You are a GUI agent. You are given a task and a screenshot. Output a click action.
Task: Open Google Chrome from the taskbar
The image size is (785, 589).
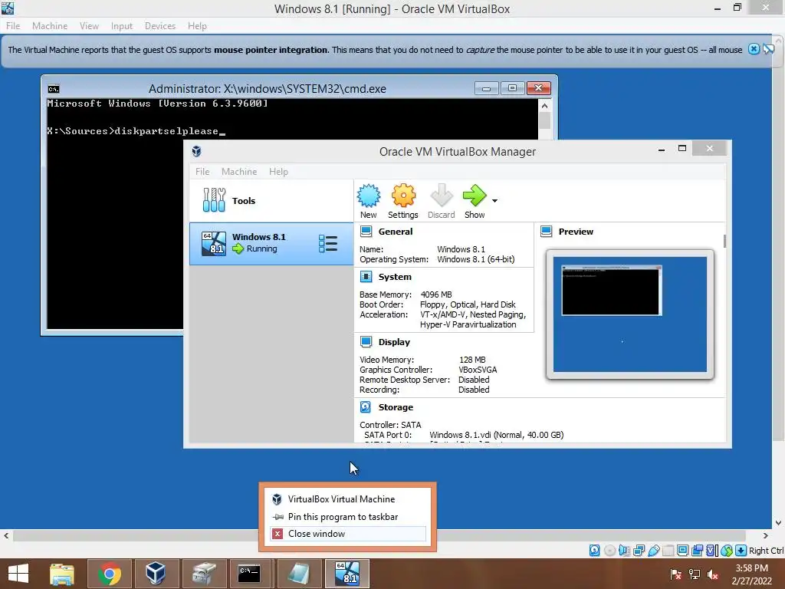pyautogui.click(x=109, y=574)
